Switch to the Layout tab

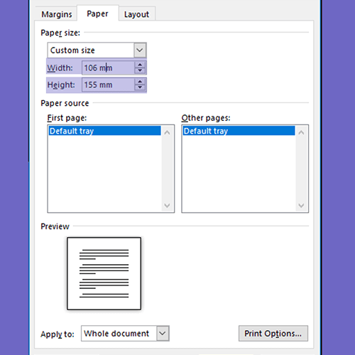point(136,14)
